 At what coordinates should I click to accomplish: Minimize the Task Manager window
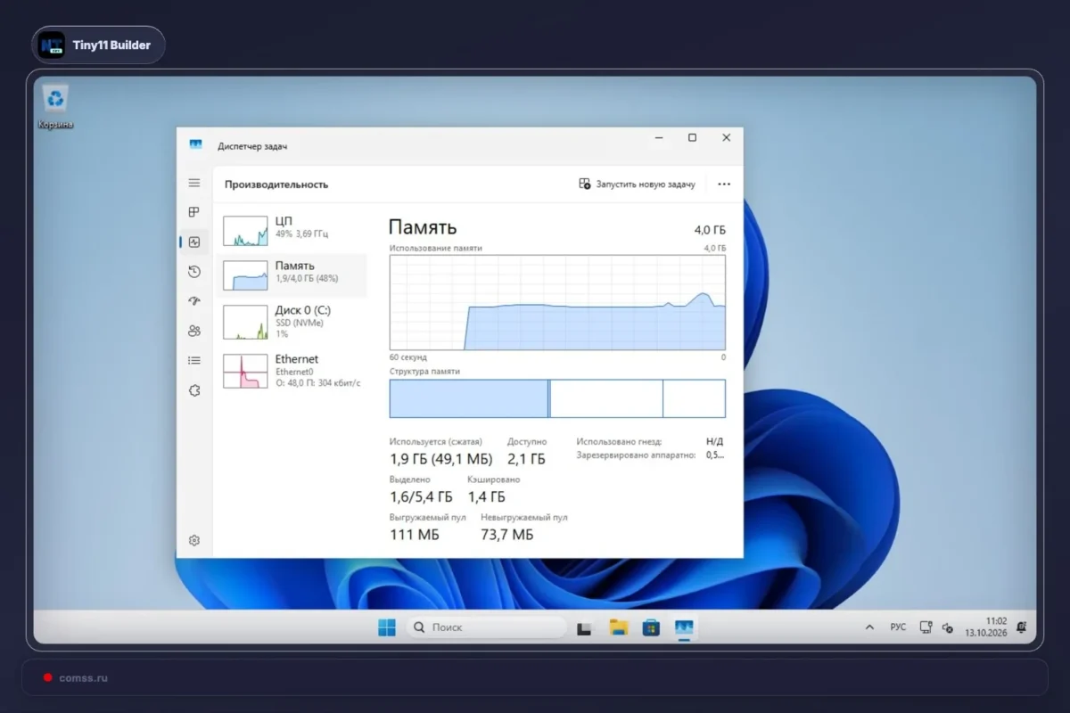(x=658, y=138)
